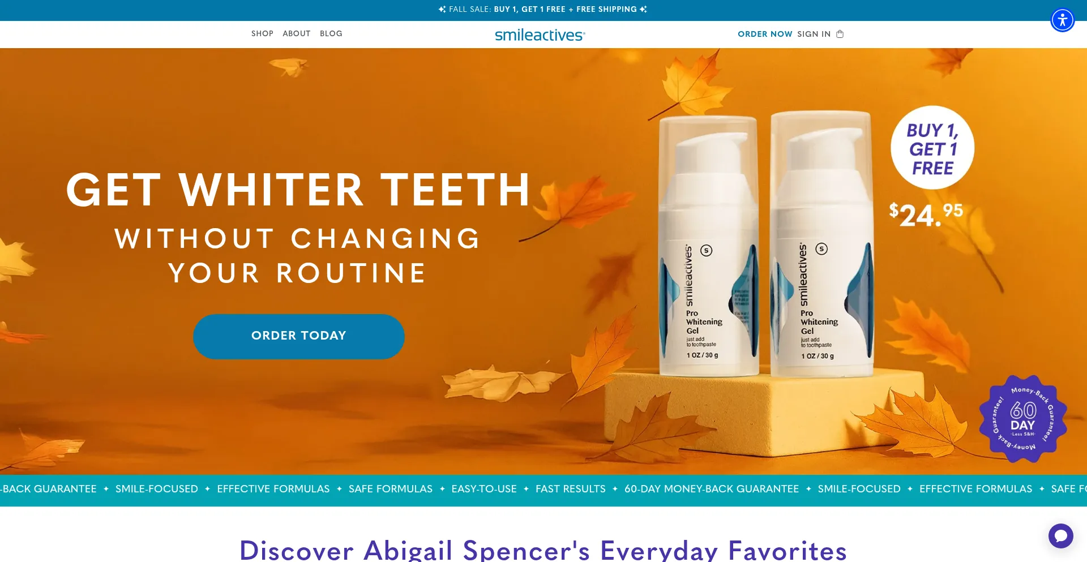Click the Order Today button
This screenshot has width=1087, height=562.
point(299,336)
